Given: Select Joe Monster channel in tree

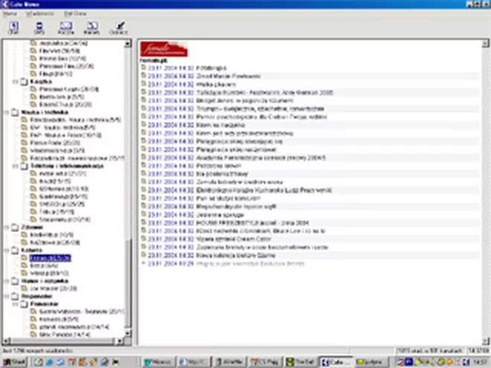Looking at the screenshot, I should 46,288.
